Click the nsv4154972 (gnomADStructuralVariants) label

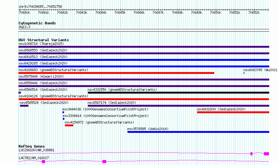point(99,122)
